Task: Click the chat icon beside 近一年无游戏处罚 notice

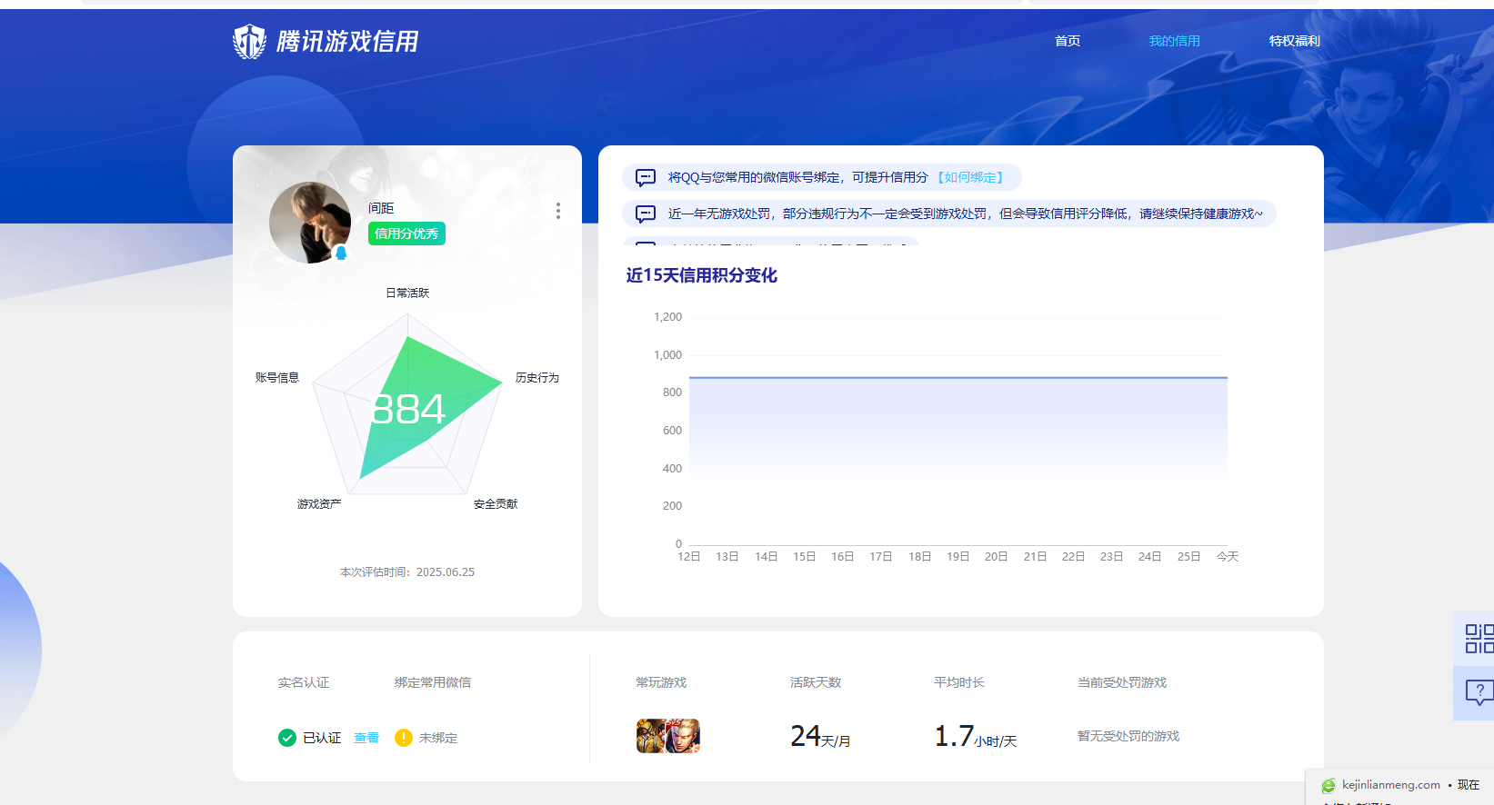Action: (646, 214)
